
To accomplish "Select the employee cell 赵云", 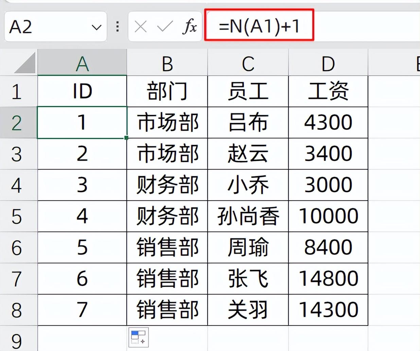I will (248, 154).
